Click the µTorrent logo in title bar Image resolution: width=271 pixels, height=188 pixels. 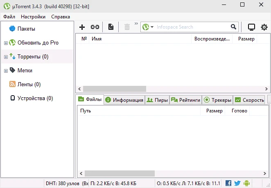(7, 6)
